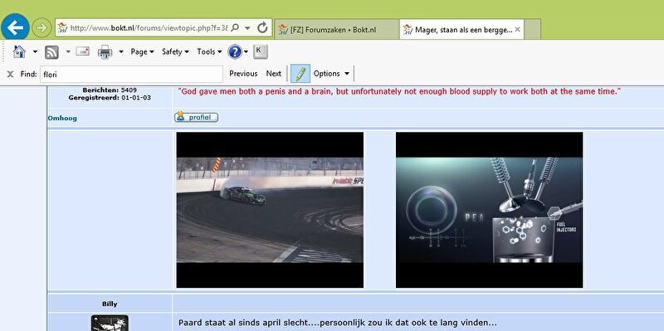Open the Find bar Options dropdown
664x331 pixels.
coord(331,74)
